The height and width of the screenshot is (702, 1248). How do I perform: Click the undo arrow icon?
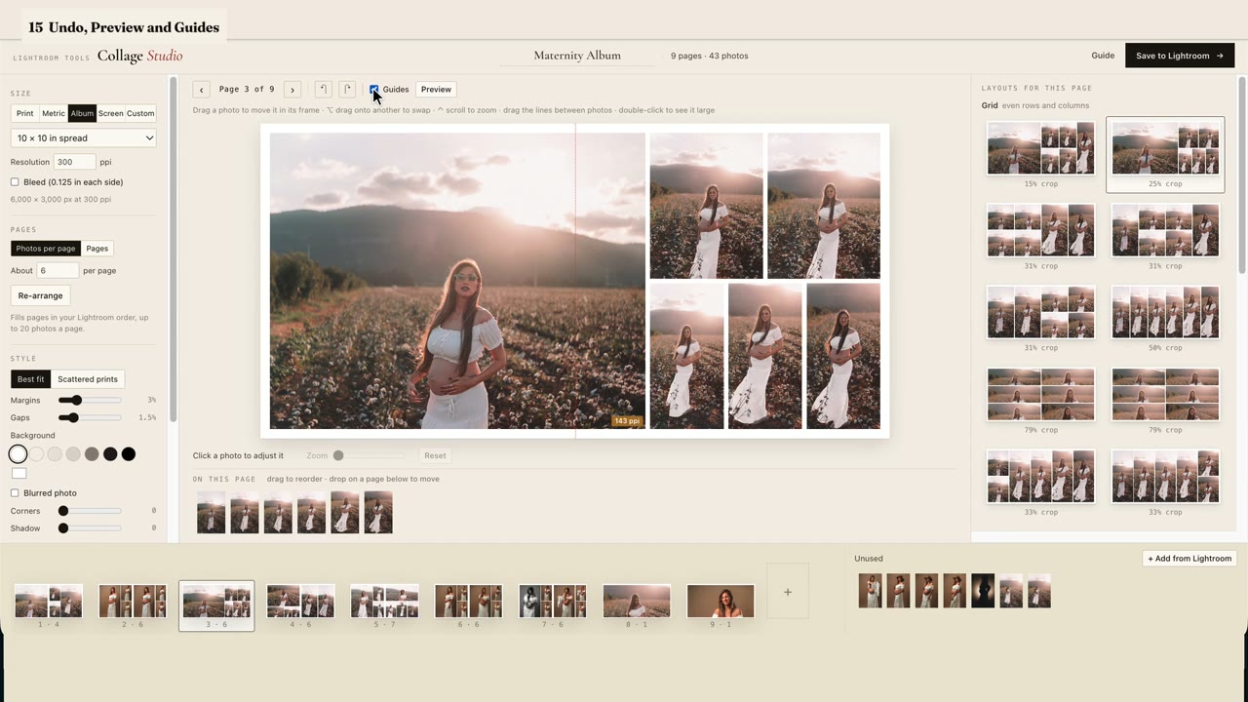[323, 90]
